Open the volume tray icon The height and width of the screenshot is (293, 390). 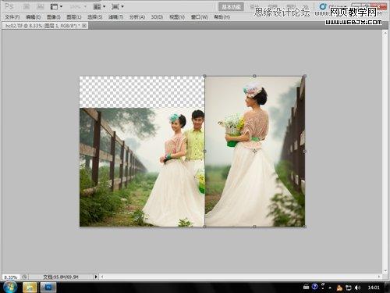(358, 288)
